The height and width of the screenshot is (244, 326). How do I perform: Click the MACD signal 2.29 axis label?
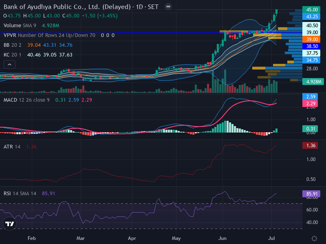pyautogui.click(x=310, y=104)
